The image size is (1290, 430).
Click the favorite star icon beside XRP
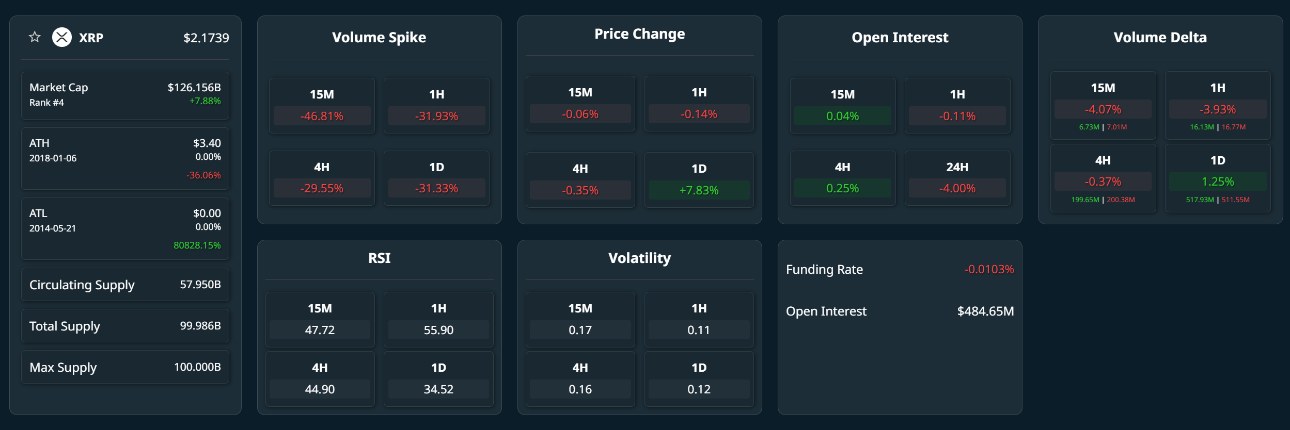tap(35, 37)
